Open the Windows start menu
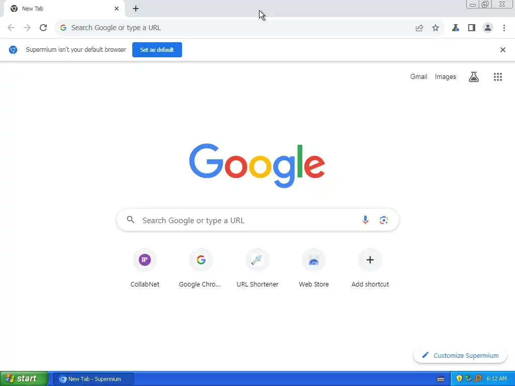Viewport: 515px width, 386px height. [x=24, y=379]
